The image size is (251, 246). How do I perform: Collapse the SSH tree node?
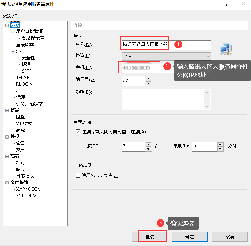pos(13,52)
